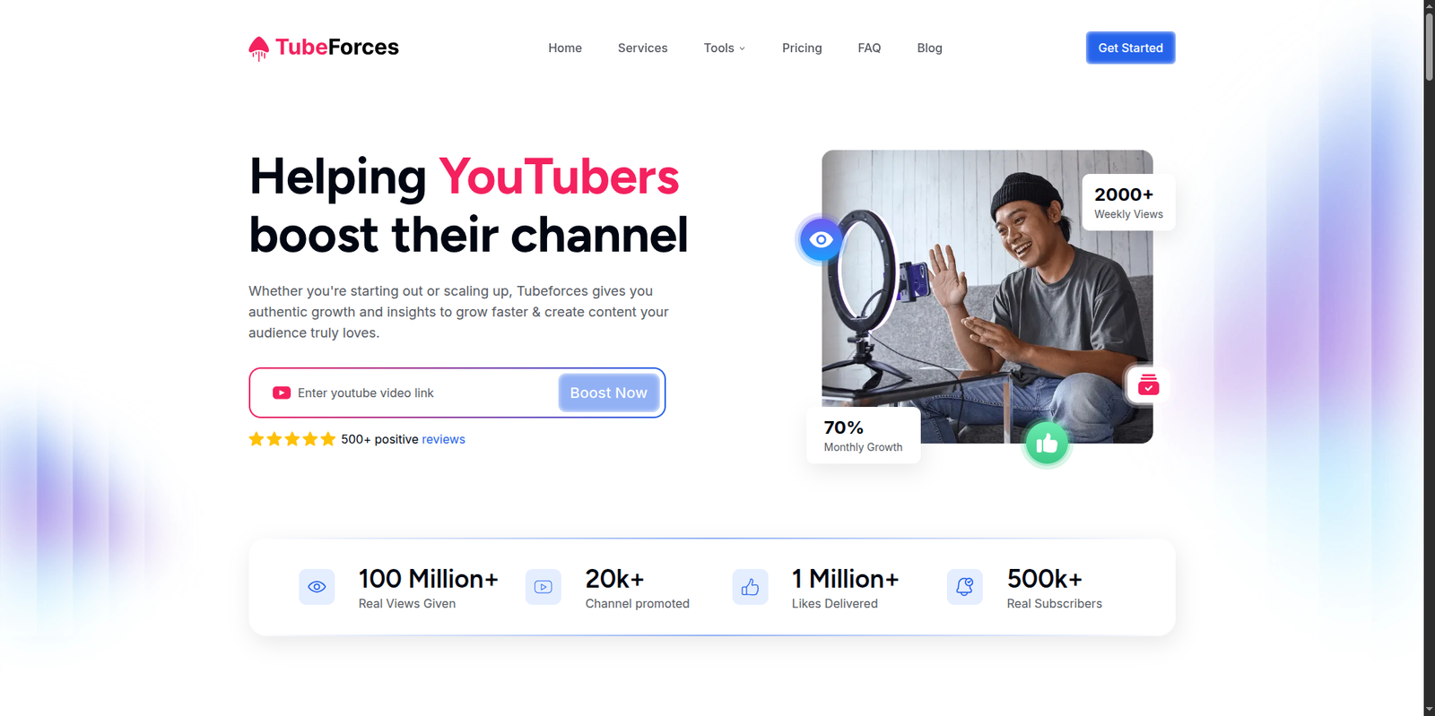This screenshot has height=716, width=1435.
Task: Open the Home menu item
Action: pos(565,48)
